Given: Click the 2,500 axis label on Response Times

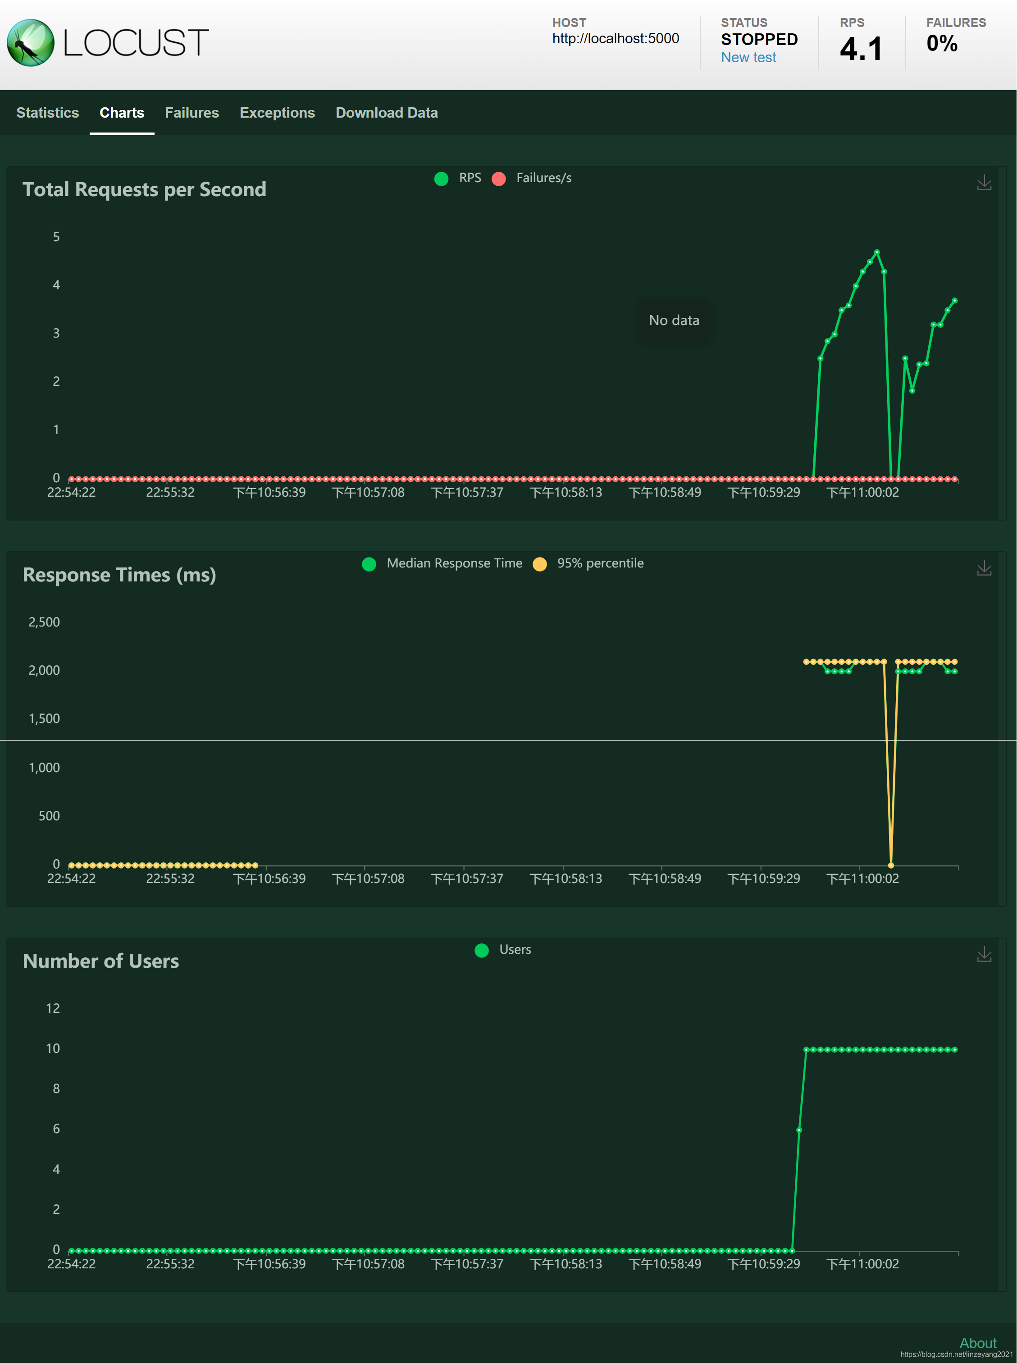Looking at the screenshot, I should (44, 622).
